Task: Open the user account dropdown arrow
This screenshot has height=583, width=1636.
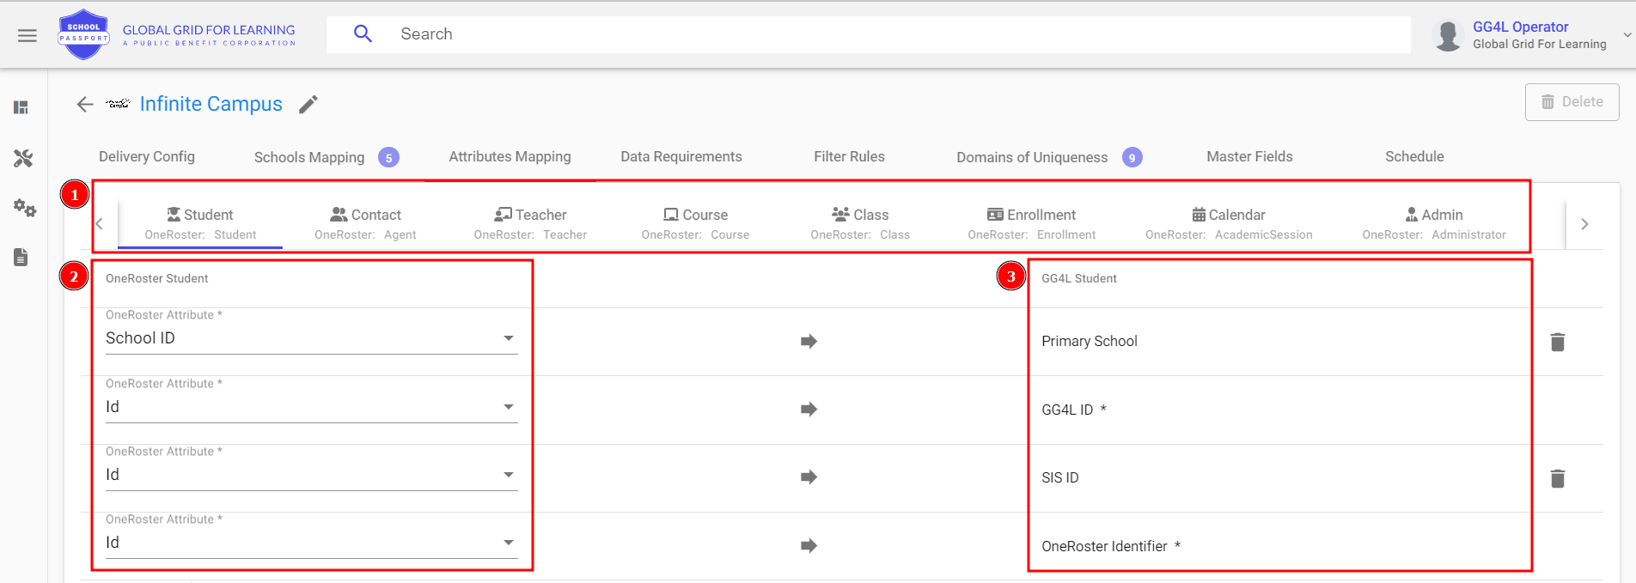Action: pyautogui.click(x=1627, y=35)
